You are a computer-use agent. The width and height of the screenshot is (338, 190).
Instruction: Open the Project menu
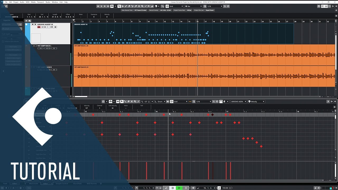[16, 2]
